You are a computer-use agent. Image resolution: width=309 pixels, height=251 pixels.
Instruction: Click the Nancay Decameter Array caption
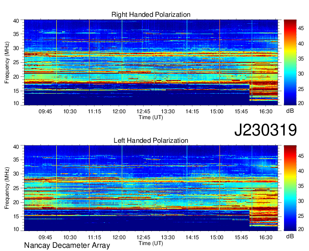67,246
